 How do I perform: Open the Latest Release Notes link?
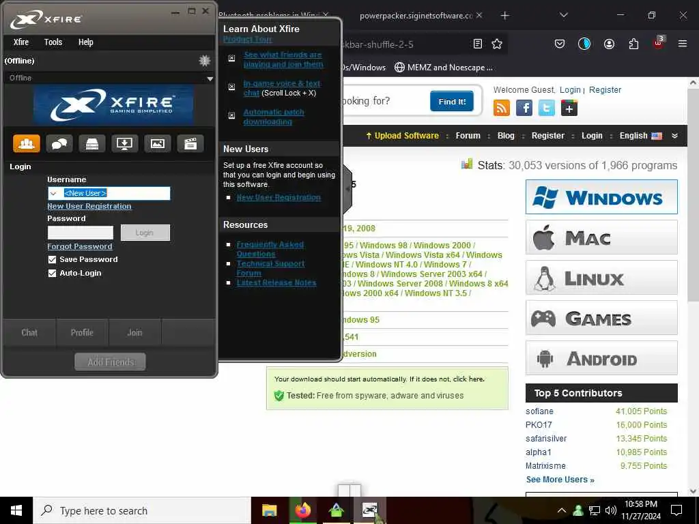coord(276,282)
